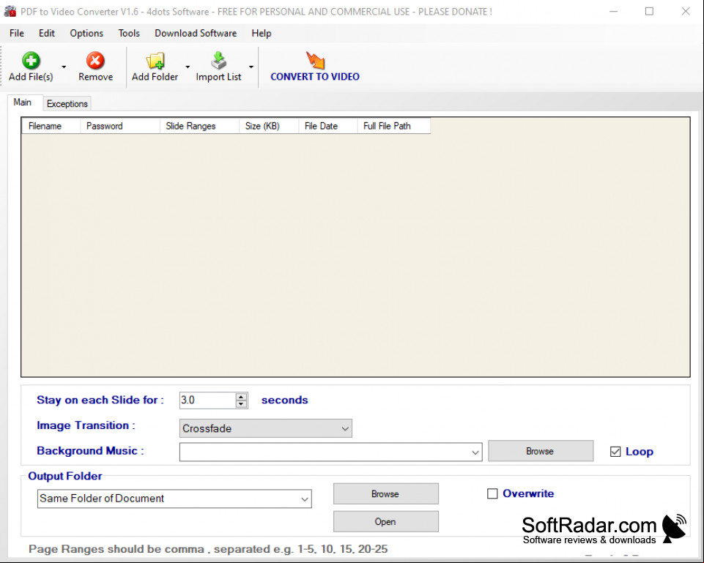Image resolution: width=704 pixels, height=563 pixels.
Task: Open the Background Music combo box
Action: 330,452
